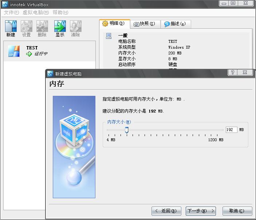Click the 内存 wizard page heading
The height and width of the screenshot is (220, 256).
[57, 84]
